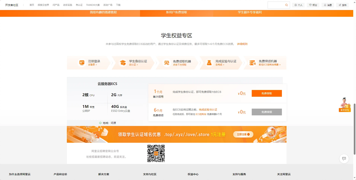Click the 完成实验与认证 flask icon
Image resolution: width=356 pixels, height=180 pixels.
coord(209,62)
